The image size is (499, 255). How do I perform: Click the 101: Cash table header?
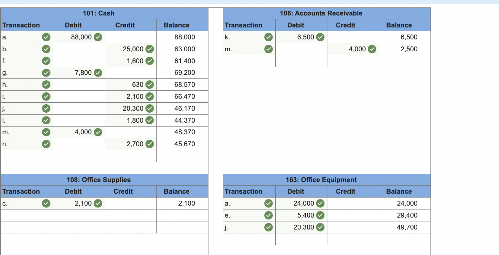point(104,13)
